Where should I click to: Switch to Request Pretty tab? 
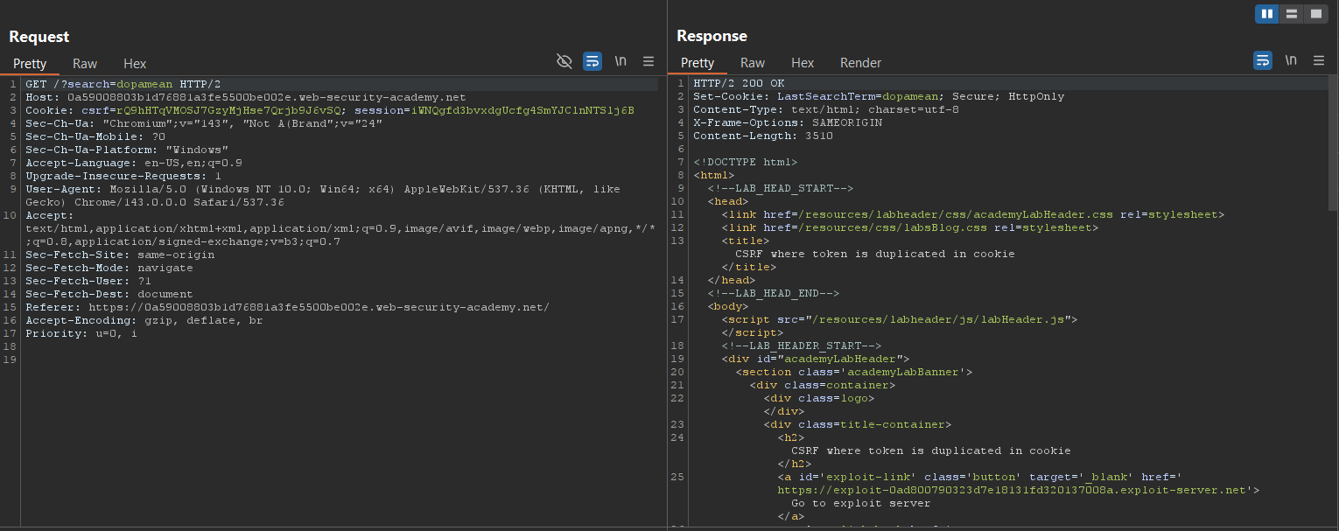30,63
